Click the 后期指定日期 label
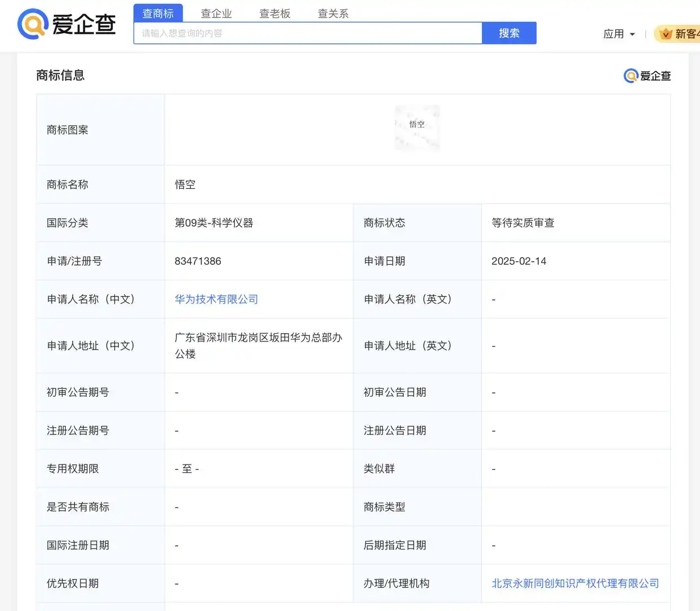 click(x=395, y=545)
